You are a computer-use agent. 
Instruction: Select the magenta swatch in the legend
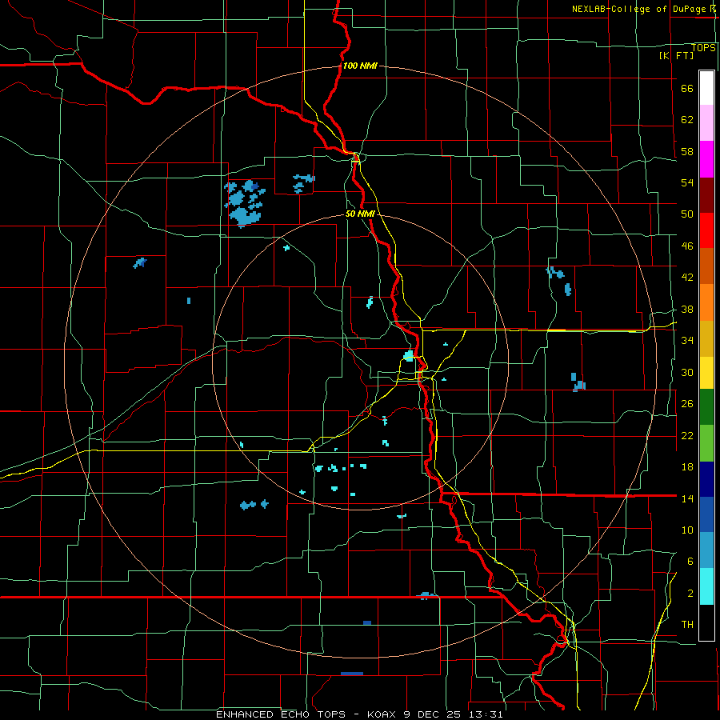click(x=706, y=159)
